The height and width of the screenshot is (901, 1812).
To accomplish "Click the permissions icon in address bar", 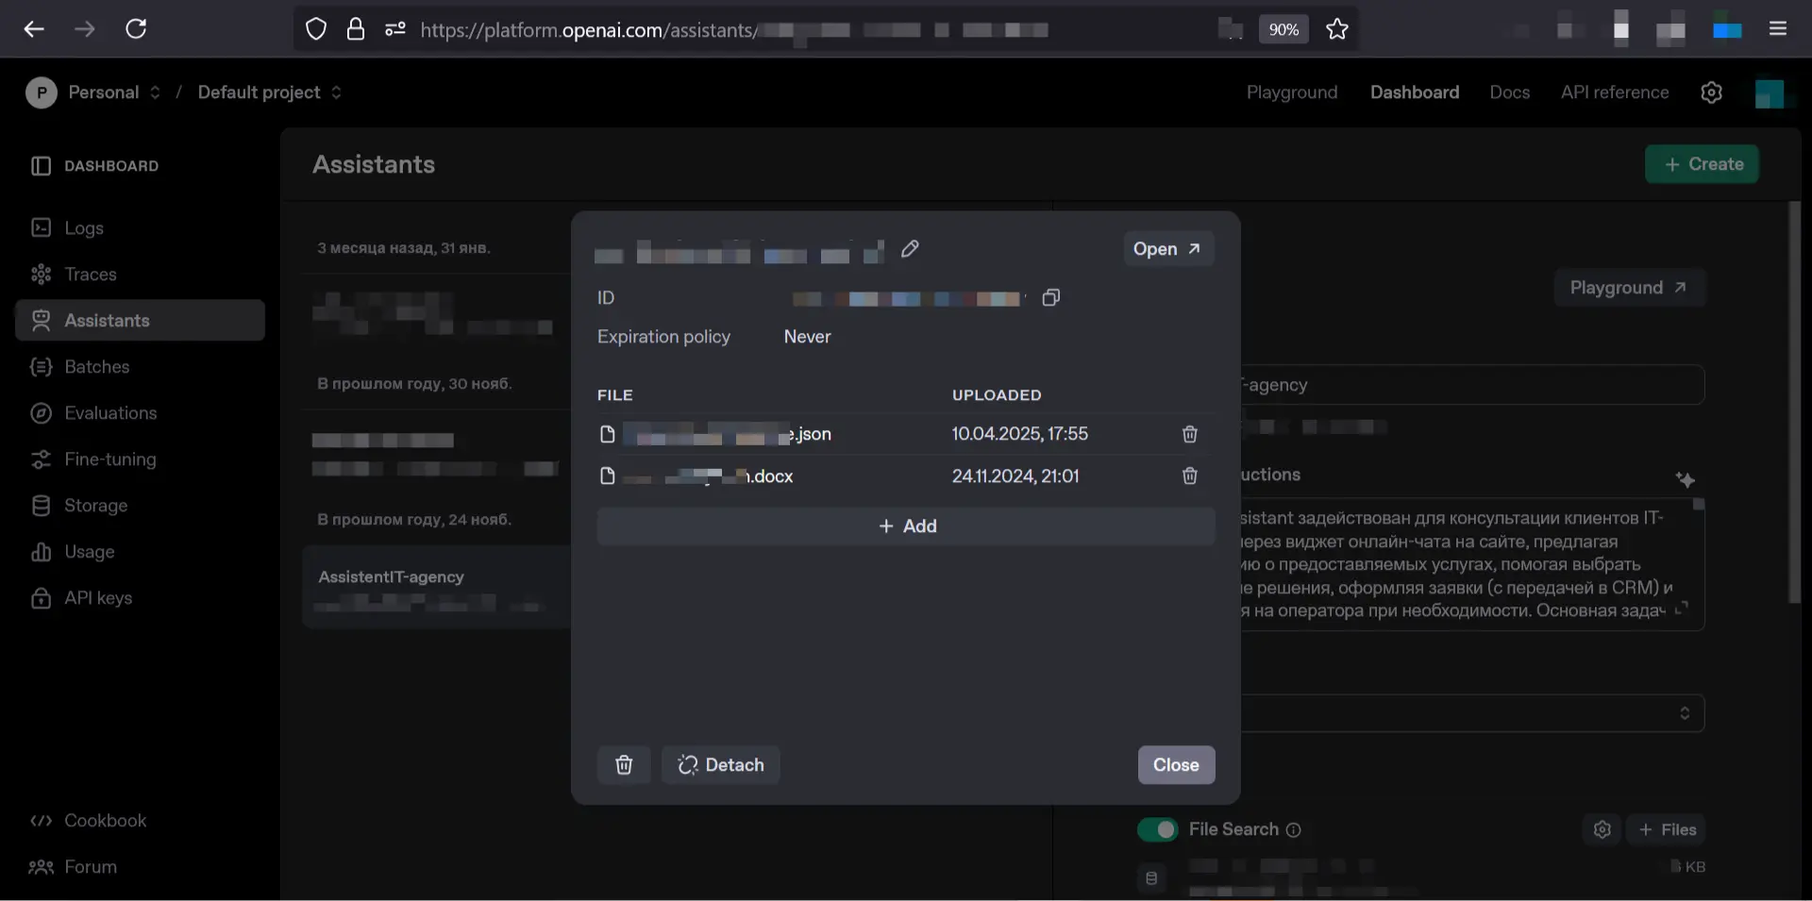I will pyautogui.click(x=395, y=29).
